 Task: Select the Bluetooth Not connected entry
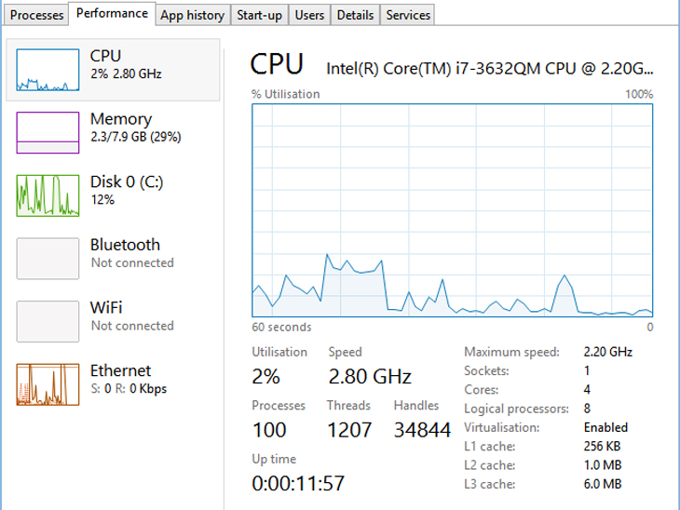131,253
